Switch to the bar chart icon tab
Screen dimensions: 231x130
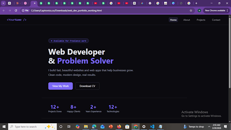click(x=165, y=3)
